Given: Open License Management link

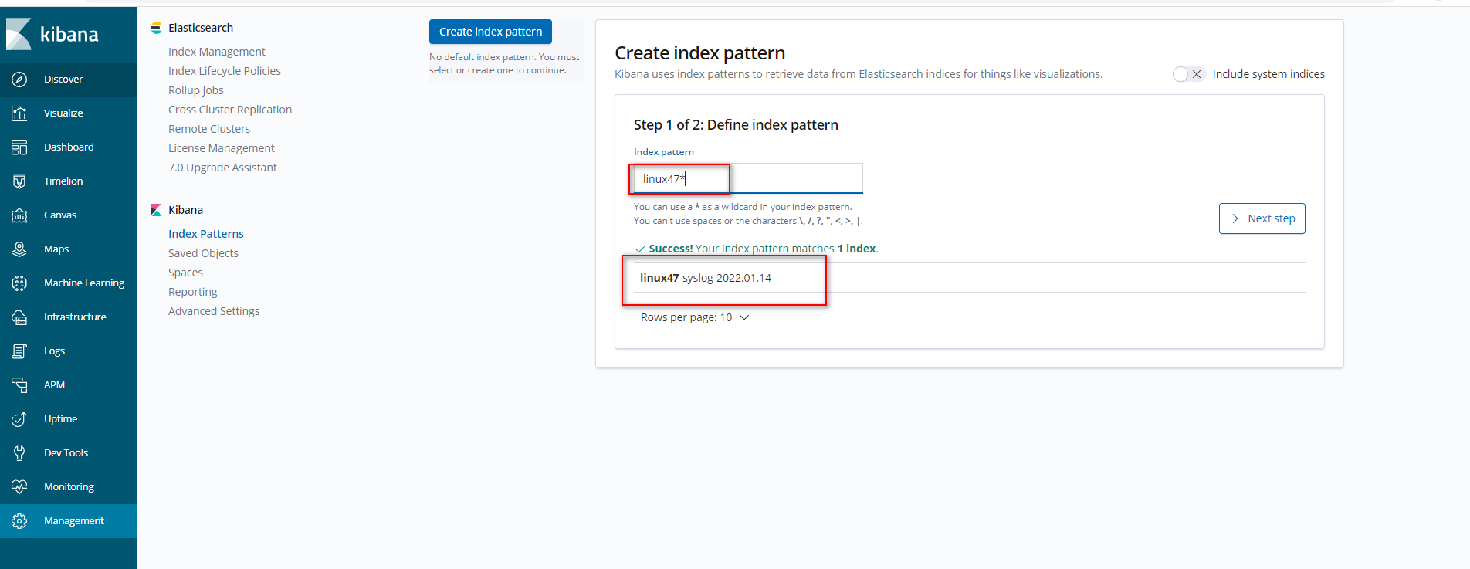Looking at the screenshot, I should [222, 148].
